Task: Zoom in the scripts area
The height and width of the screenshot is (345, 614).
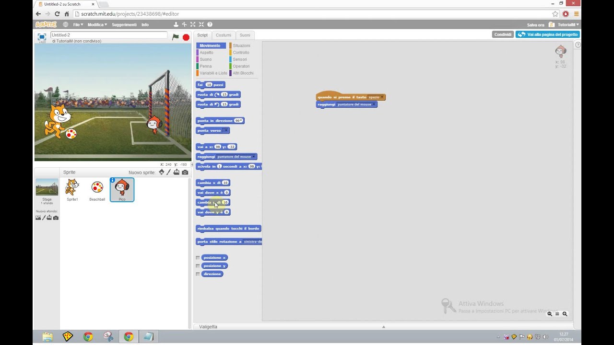Action: click(x=565, y=314)
